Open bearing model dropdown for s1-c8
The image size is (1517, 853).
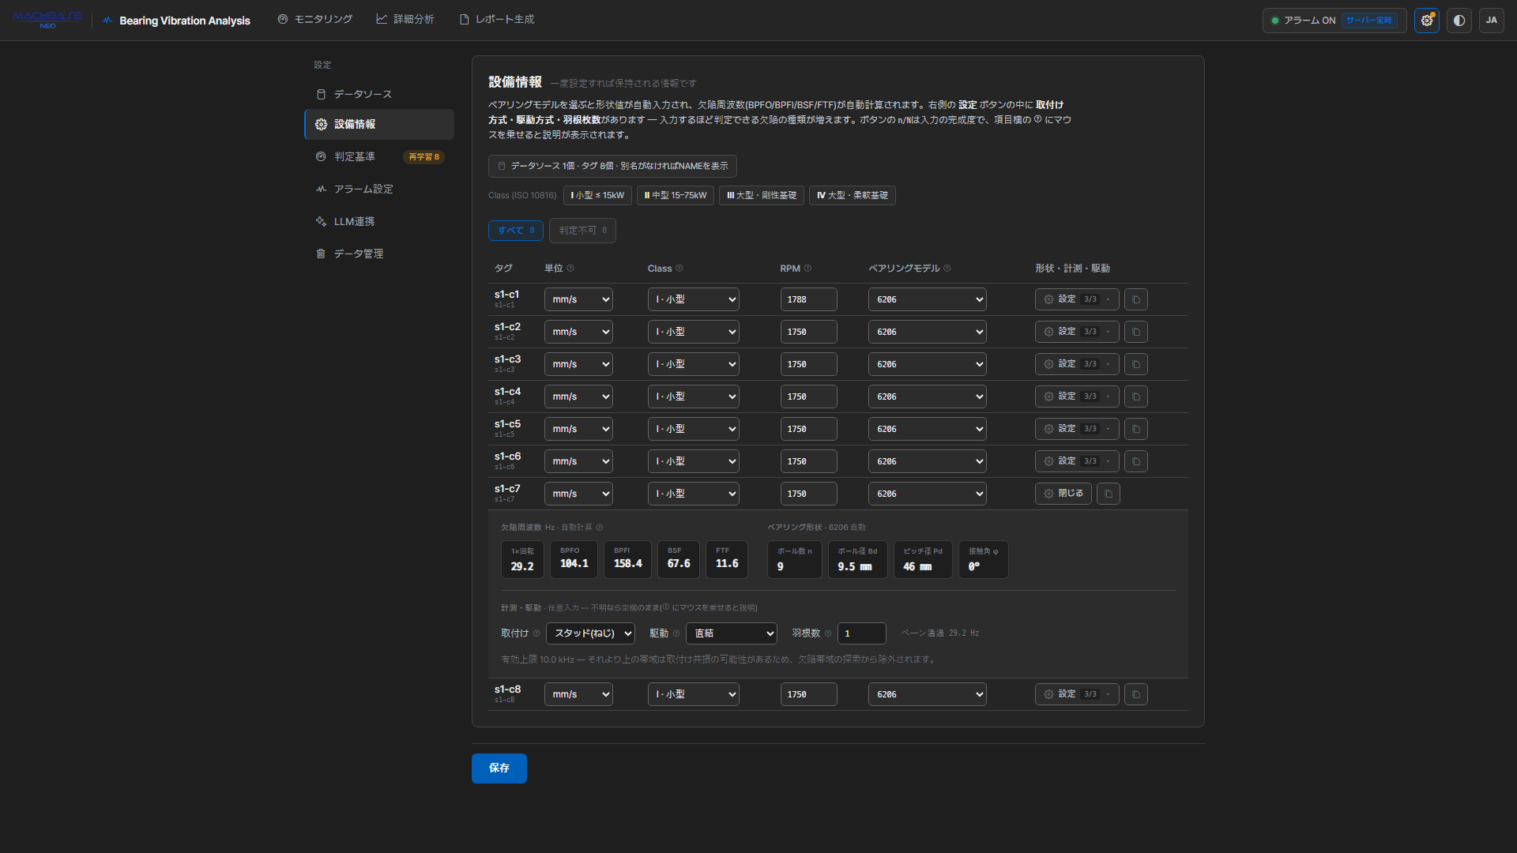coord(927,694)
